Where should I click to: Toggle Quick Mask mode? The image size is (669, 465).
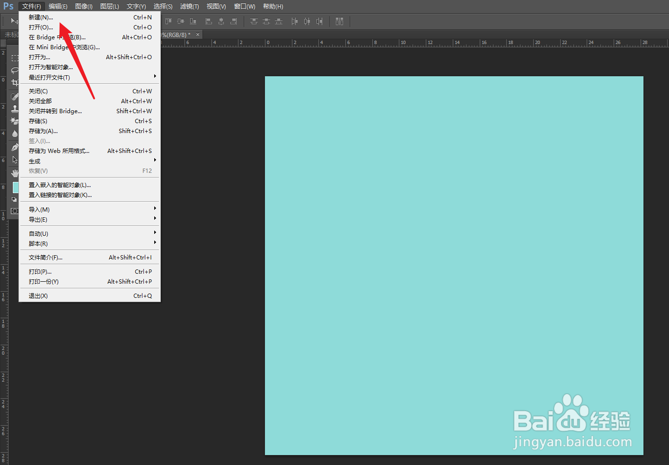pos(15,211)
